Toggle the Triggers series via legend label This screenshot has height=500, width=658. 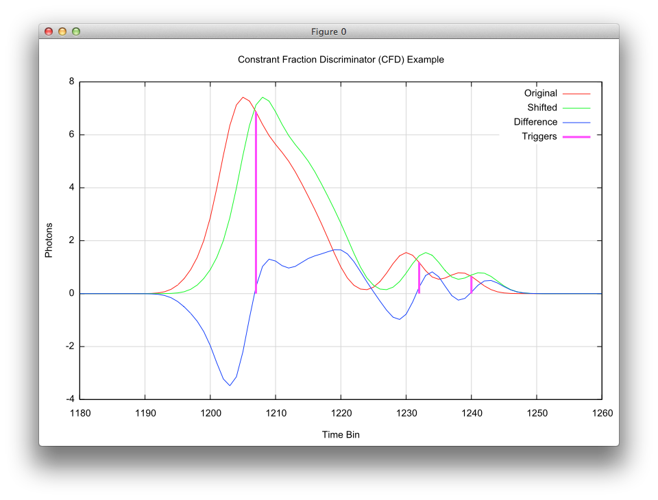(539, 136)
